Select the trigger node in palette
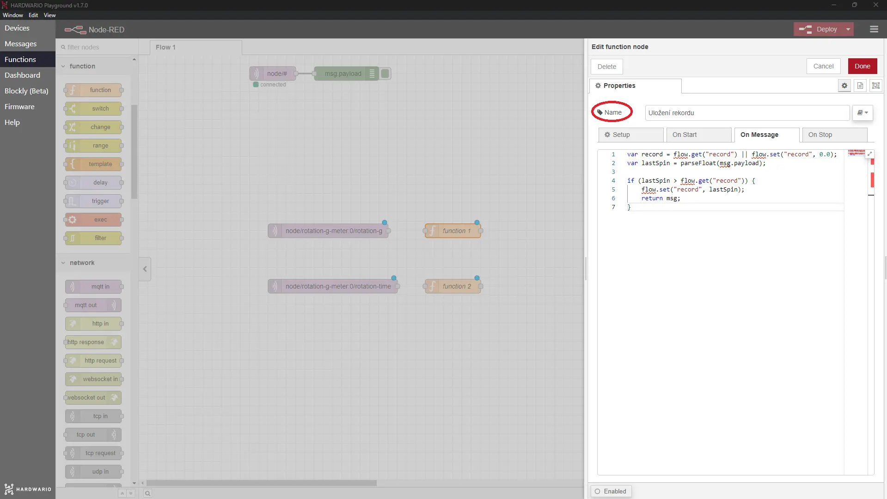Image resolution: width=887 pixels, height=499 pixels. pyautogui.click(x=93, y=201)
